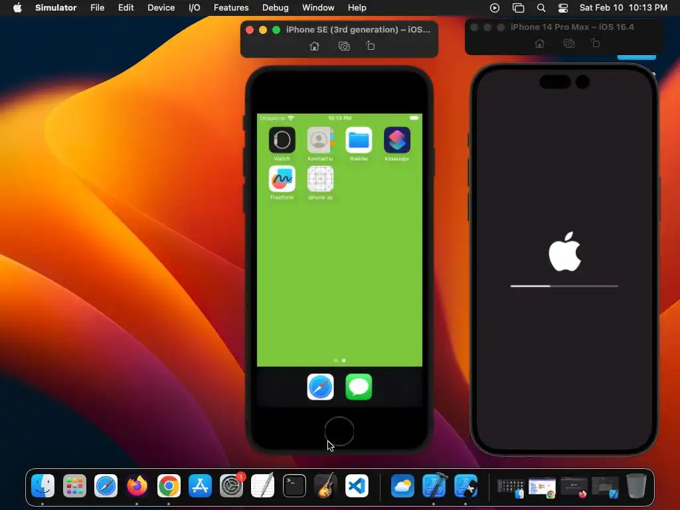Viewport: 680px width, 510px height.
Task: Open the Help menu
Action: [x=357, y=8]
